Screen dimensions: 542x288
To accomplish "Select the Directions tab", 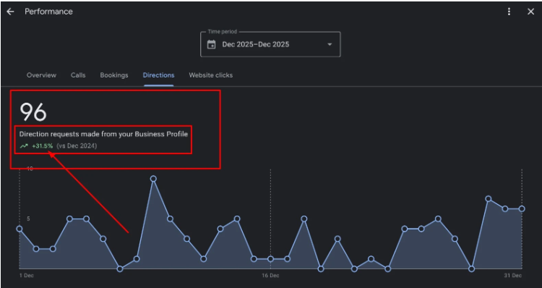I will click(x=159, y=75).
